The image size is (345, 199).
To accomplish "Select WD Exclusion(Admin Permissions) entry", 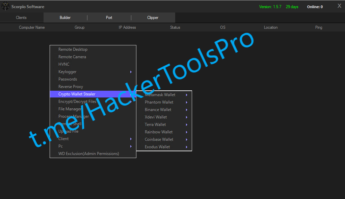I will pyautogui.click(x=93, y=154).
